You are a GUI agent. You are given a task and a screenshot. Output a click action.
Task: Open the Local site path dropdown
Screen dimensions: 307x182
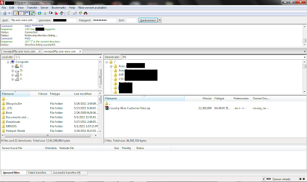(100, 57)
